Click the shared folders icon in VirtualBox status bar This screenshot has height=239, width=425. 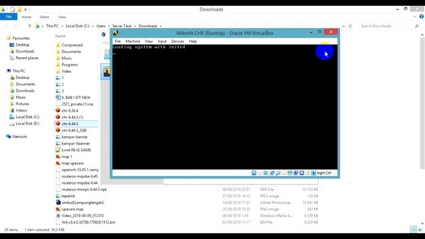[x=284, y=173]
